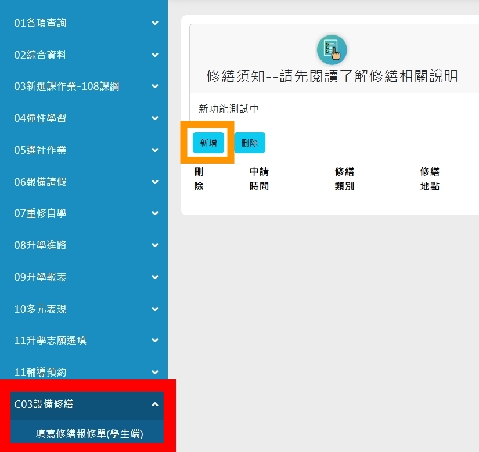Screen dimensions: 479x452
Task: Expand chevron next to 07重修自學
Action: (155, 214)
